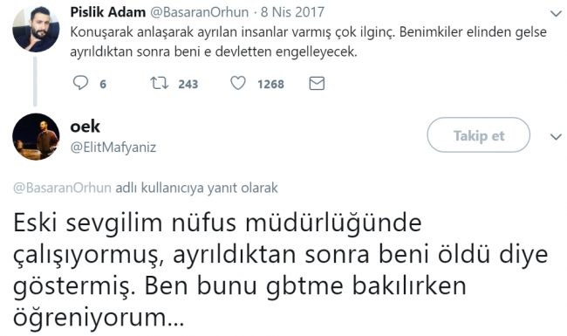Click the original tweet text about Konuşarak anlaşarak
The height and width of the screenshot is (336, 567).
pos(308,42)
